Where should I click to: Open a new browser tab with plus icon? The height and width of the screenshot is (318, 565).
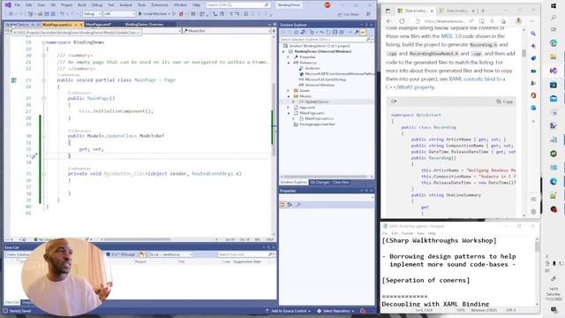pos(483,11)
